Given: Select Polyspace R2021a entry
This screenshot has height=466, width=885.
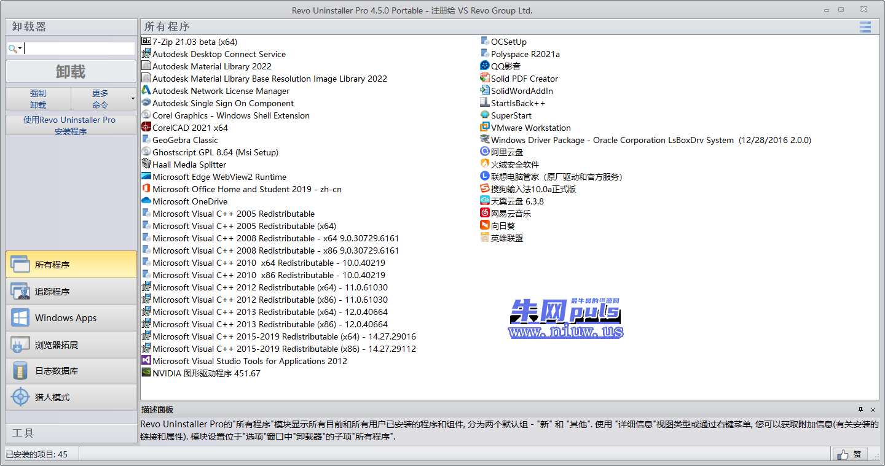Looking at the screenshot, I should coord(525,54).
